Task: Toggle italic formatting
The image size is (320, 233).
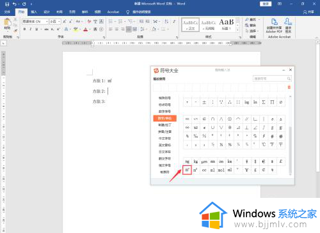Action: (31, 29)
